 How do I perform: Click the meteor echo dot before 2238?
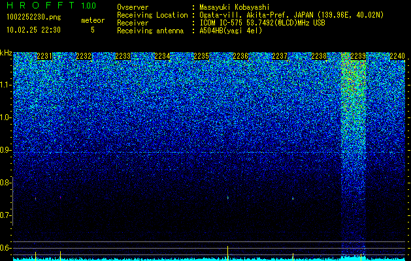pyautogui.click(x=293, y=198)
